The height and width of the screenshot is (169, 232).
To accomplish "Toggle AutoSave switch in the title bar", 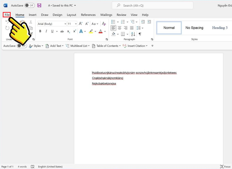I will (29, 6).
